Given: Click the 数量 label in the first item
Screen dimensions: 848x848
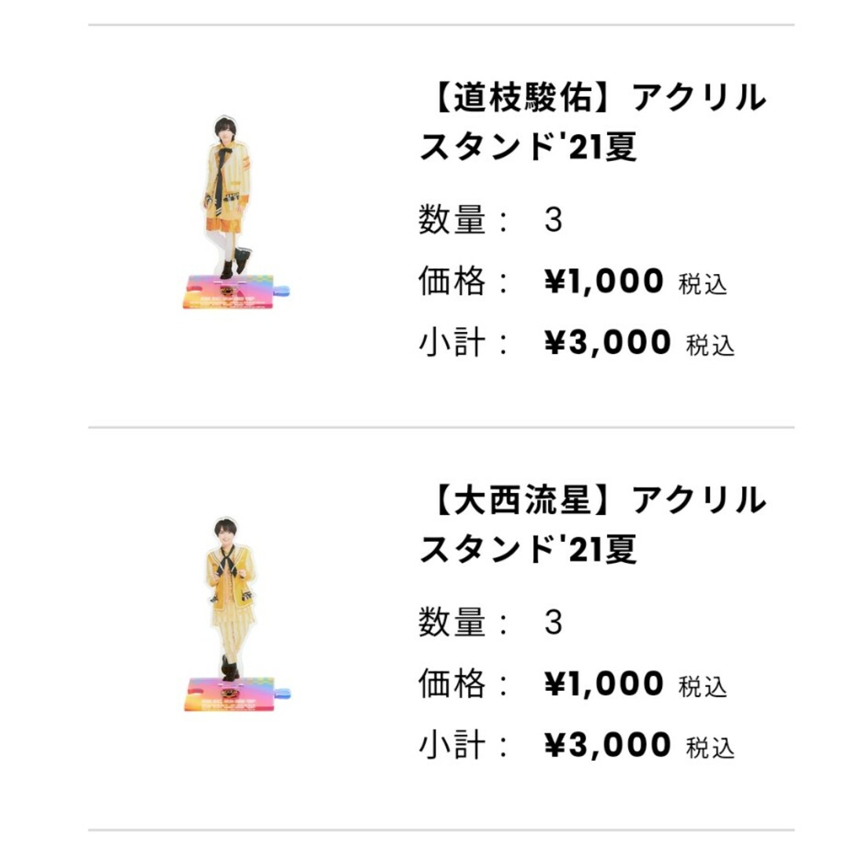Looking at the screenshot, I should tap(452, 220).
